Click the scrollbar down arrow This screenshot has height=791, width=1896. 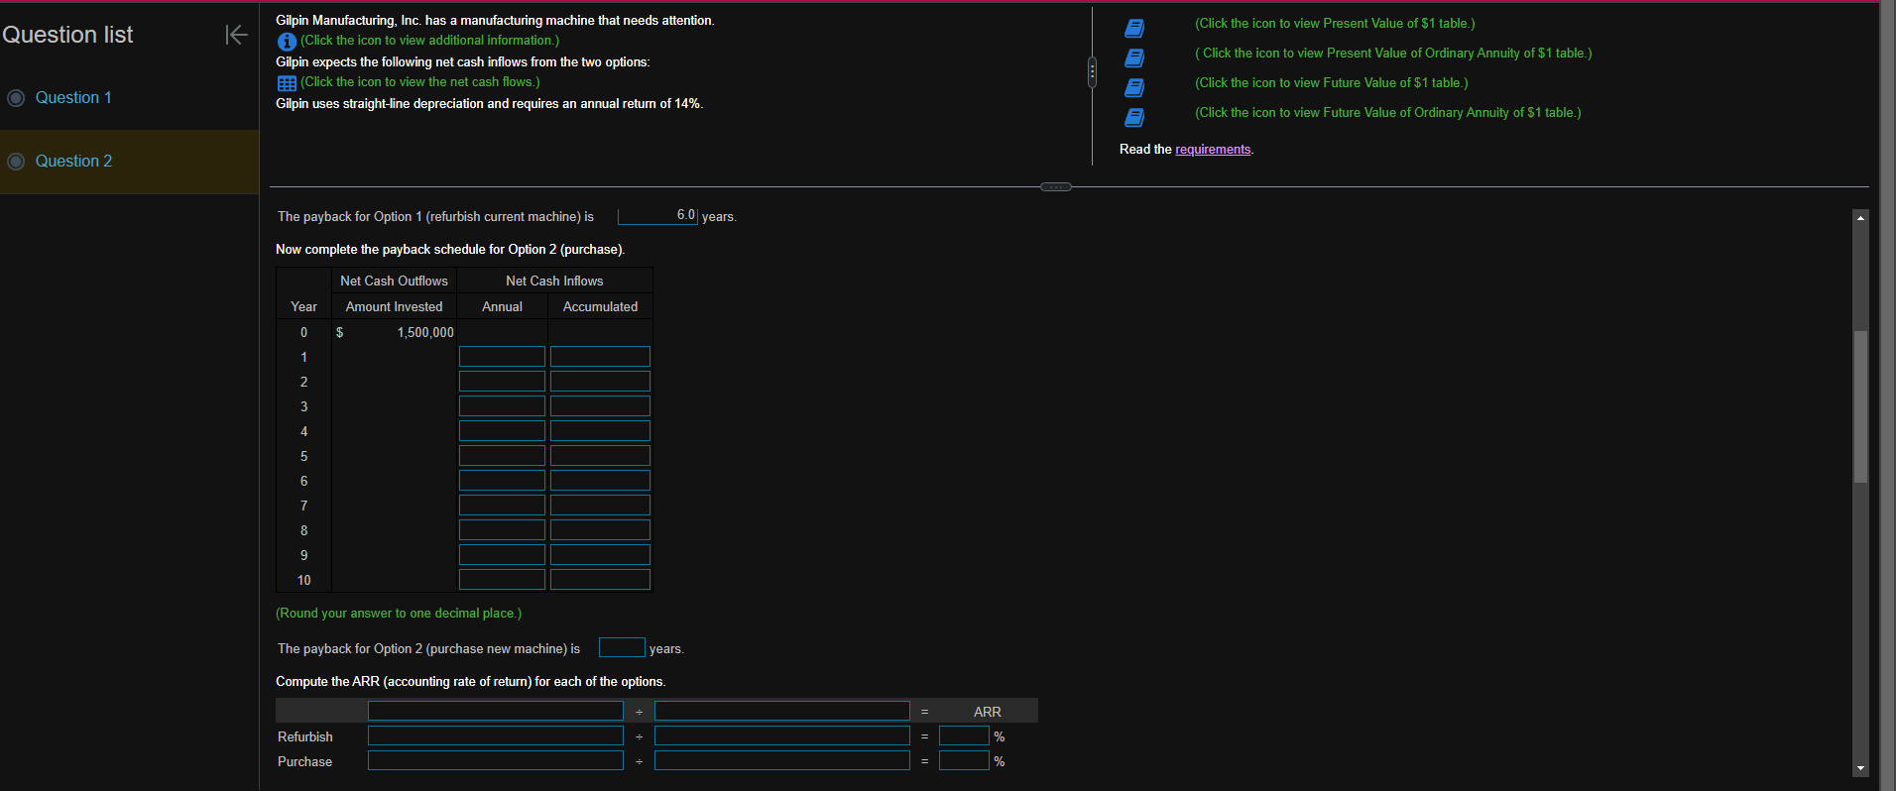pyautogui.click(x=1860, y=768)
